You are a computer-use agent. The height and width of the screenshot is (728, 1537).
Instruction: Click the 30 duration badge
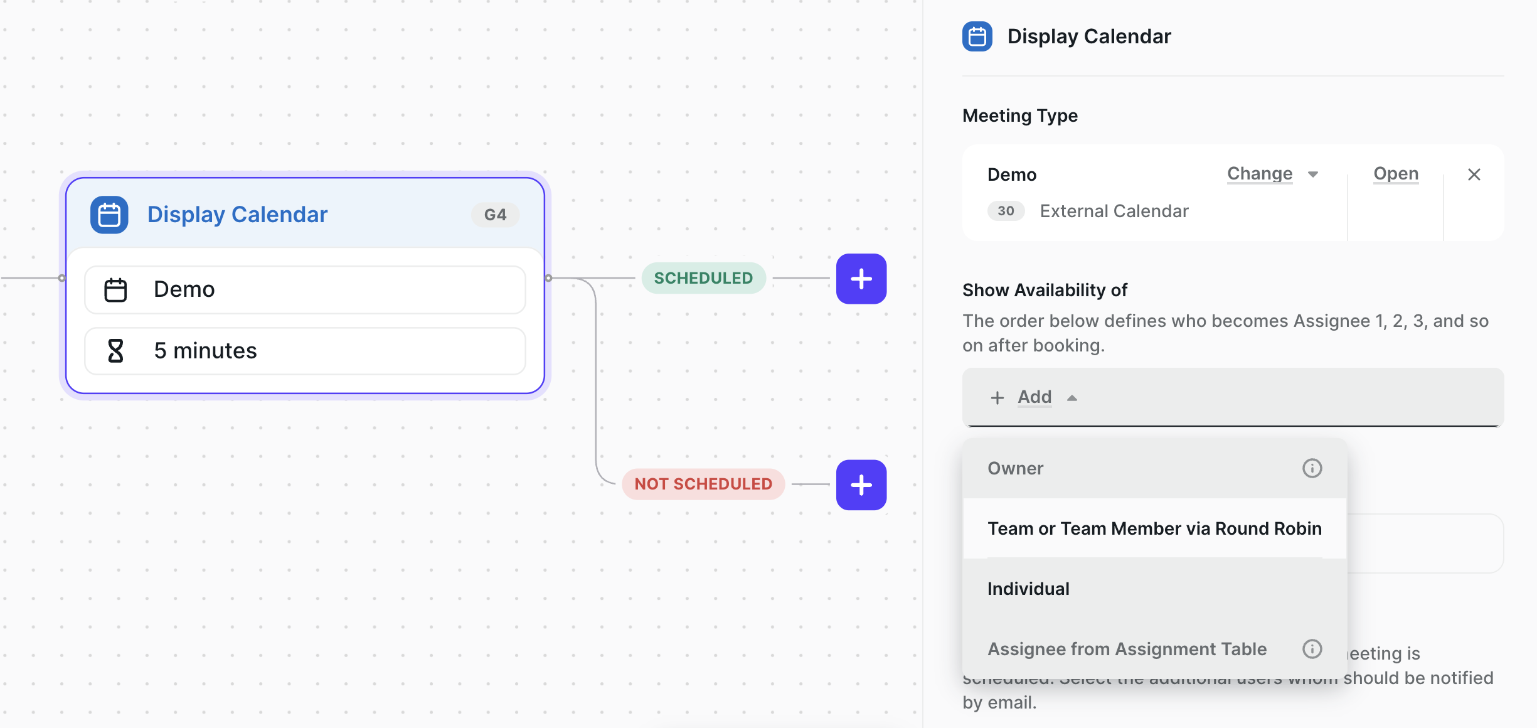1006,211
